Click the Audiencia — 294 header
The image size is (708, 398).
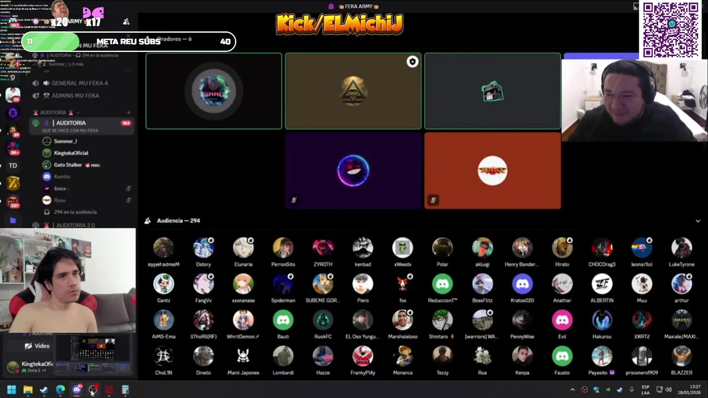tap(178, 221)
